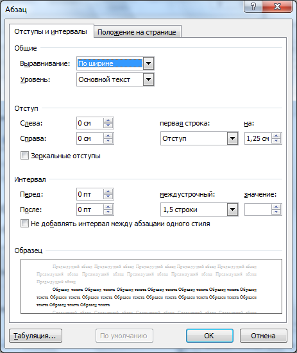Confirm paragraph settings with ОК
The image size is (297, 353).
[x=210, y=336]
